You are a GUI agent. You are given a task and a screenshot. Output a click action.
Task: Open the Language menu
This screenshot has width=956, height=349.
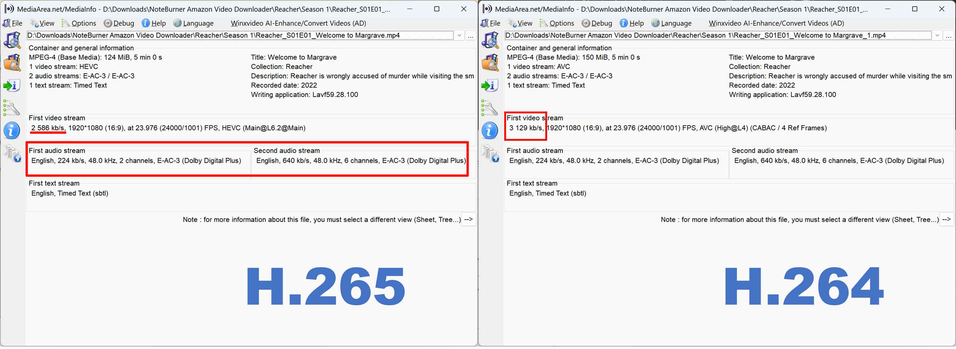click(198, 23)
